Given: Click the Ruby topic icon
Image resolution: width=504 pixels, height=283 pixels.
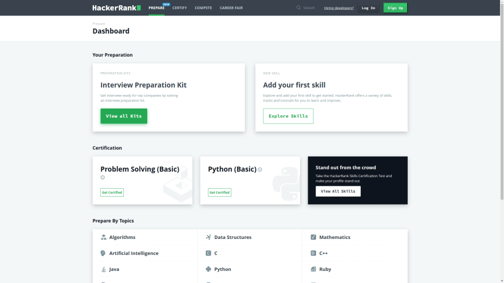Looking at the screenshot, I should click(313, 269).
